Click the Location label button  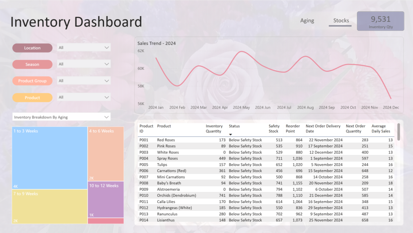click(32, 48)
